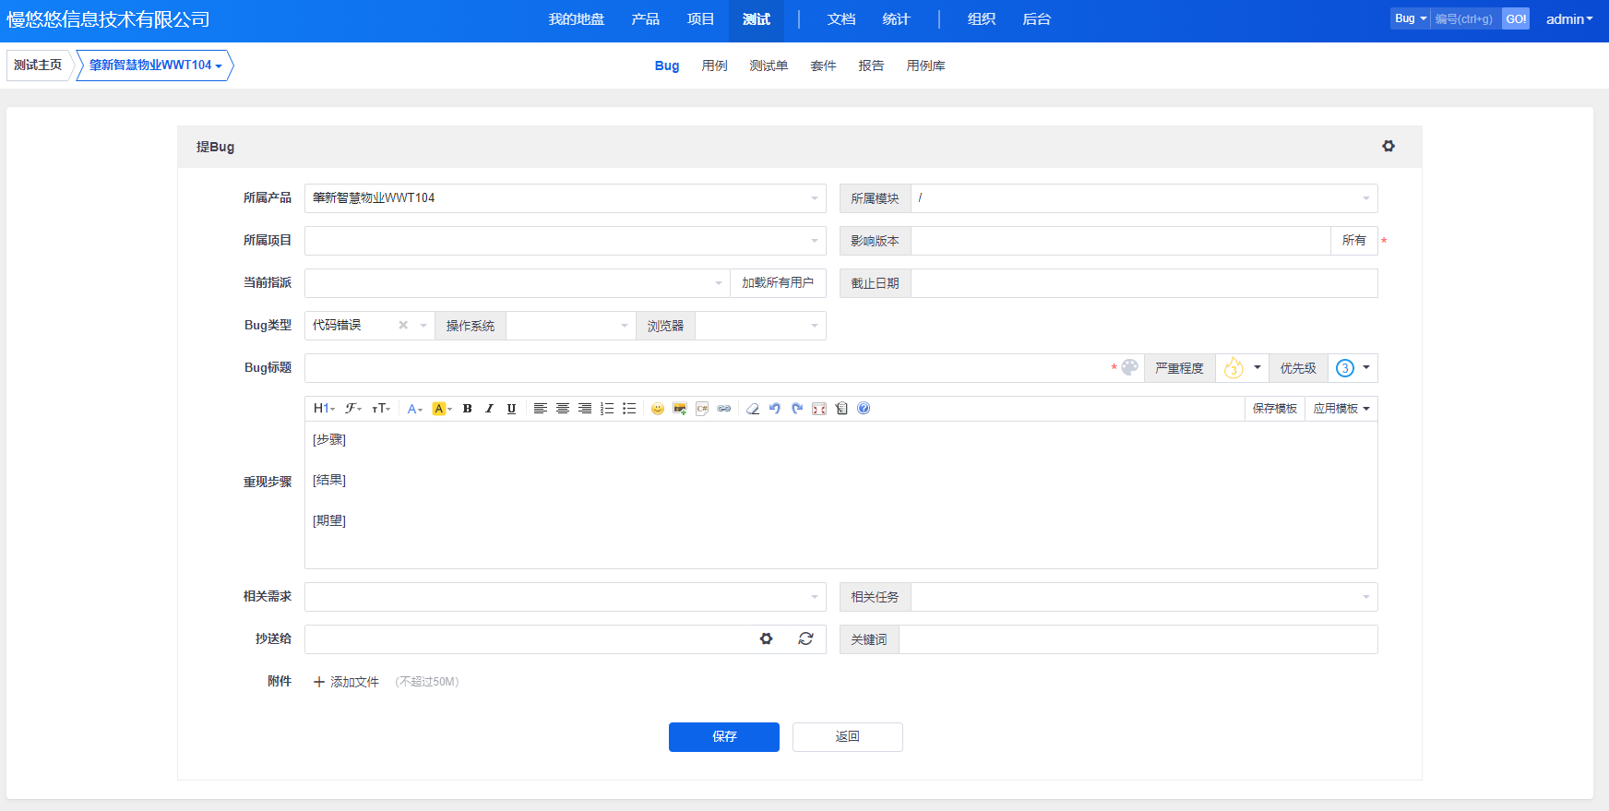Toggle fullscreen mode for the editor
This screenshot has width=1609, height=811.
pyautogui.click(x=819, y=409)
